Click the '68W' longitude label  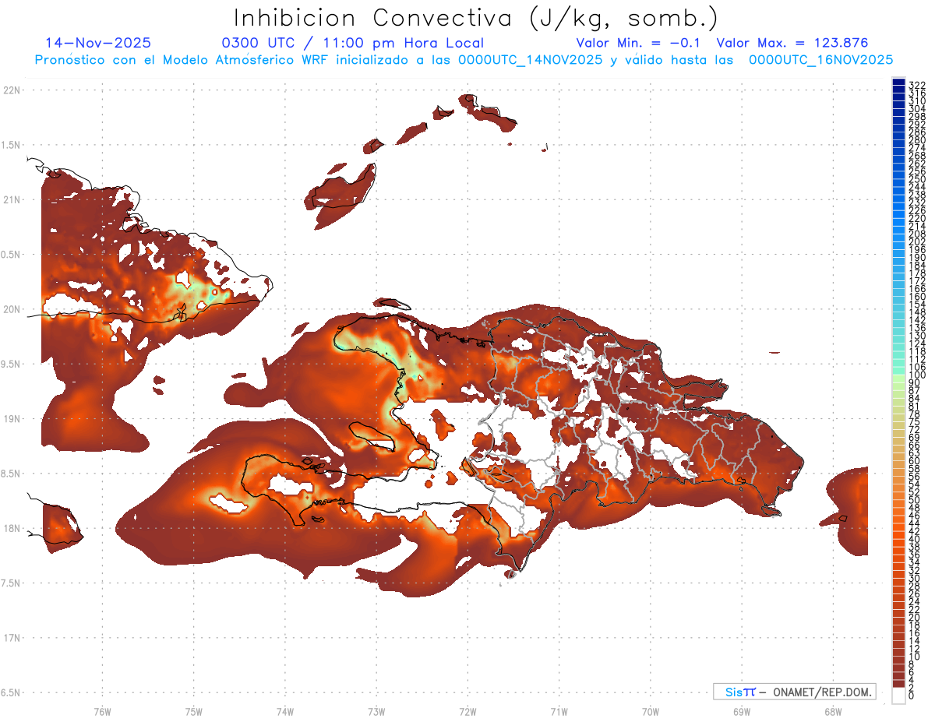[x=833, y=711]
